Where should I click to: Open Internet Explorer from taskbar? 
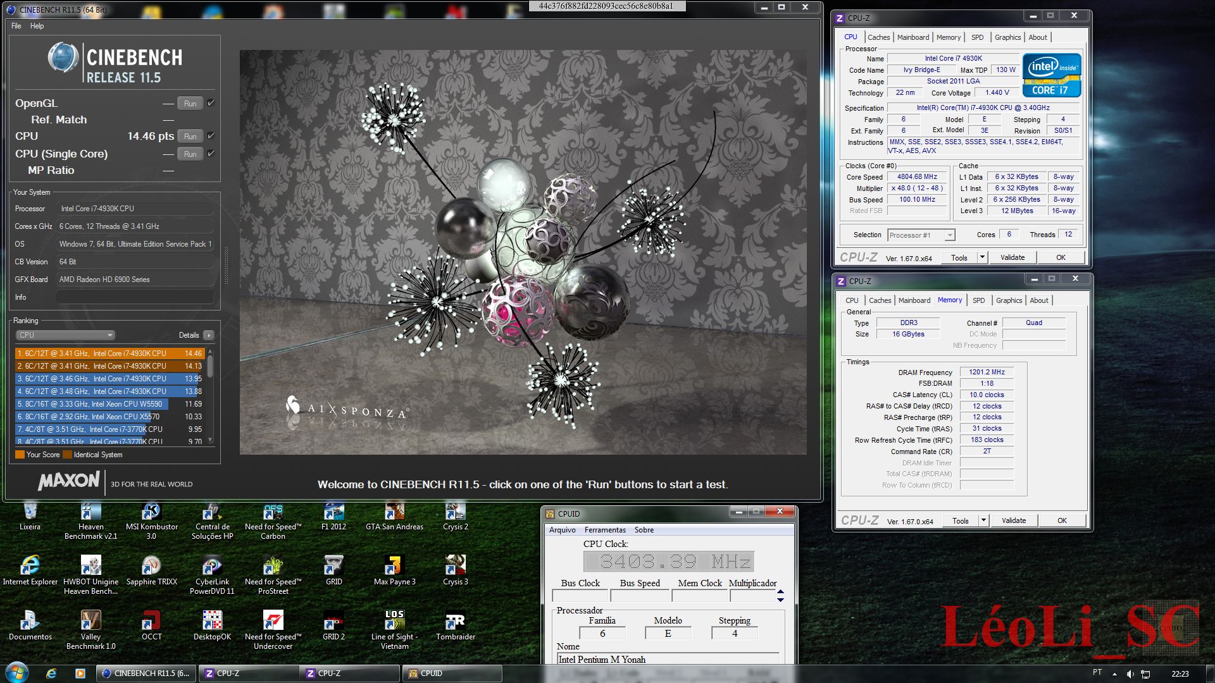point(51,674)
